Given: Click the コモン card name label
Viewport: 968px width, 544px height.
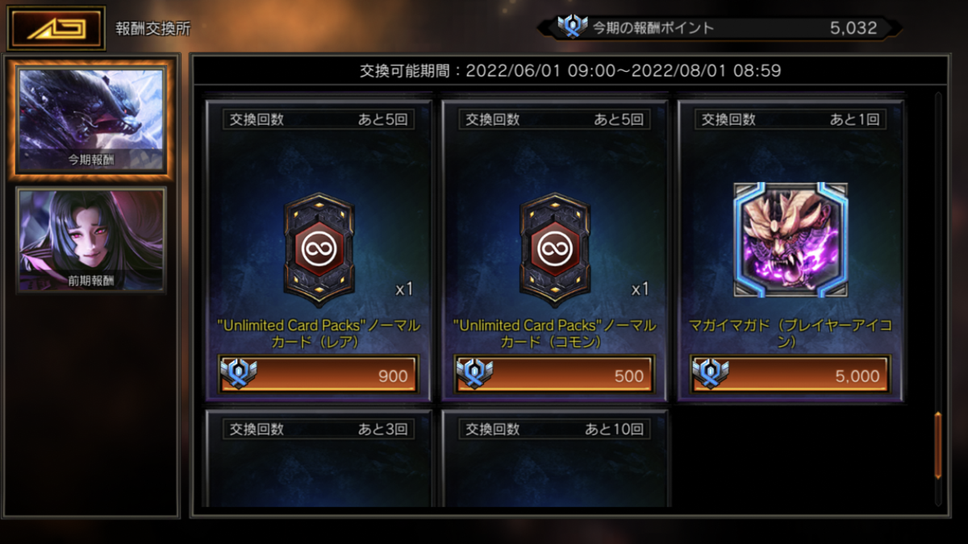Looking at the screenshot, I should (x=555, y=334).
